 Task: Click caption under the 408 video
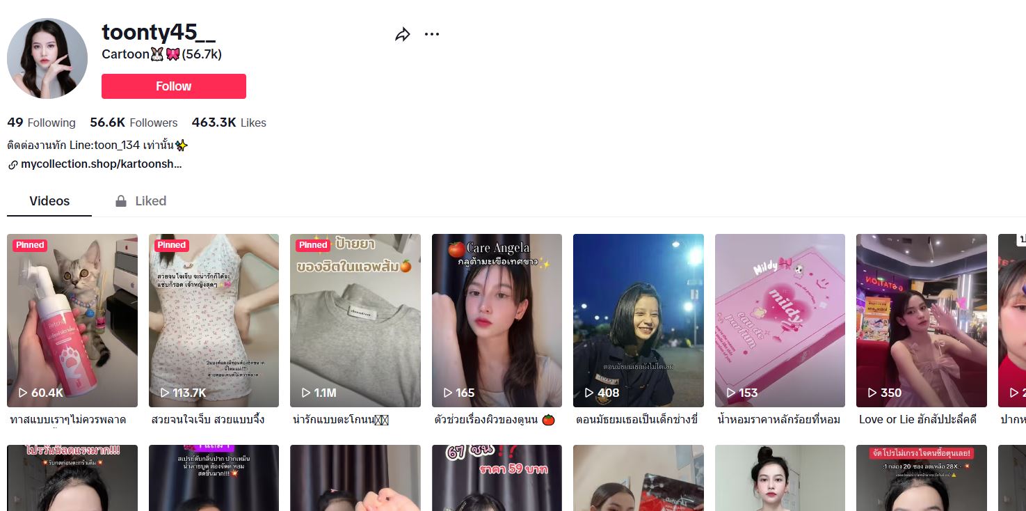(x=636, y=420)
